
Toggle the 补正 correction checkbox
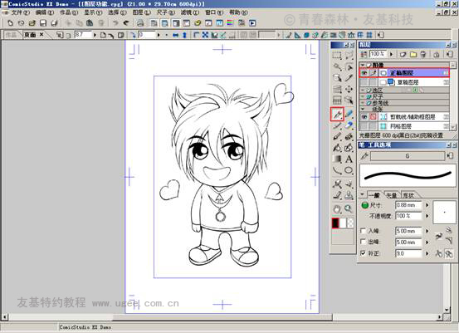363,253
